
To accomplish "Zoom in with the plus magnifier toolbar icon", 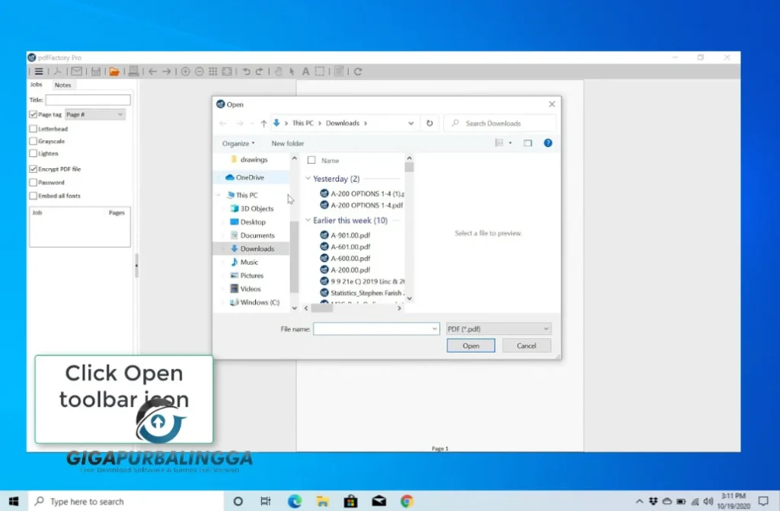I will click(x=184, y=71).
